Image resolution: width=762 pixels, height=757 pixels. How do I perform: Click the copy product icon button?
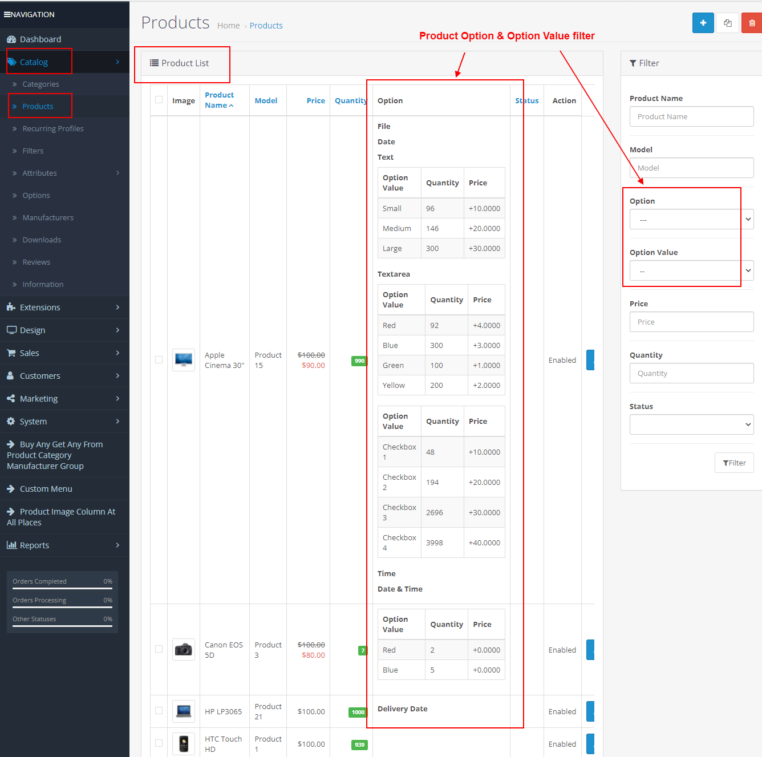727,23
